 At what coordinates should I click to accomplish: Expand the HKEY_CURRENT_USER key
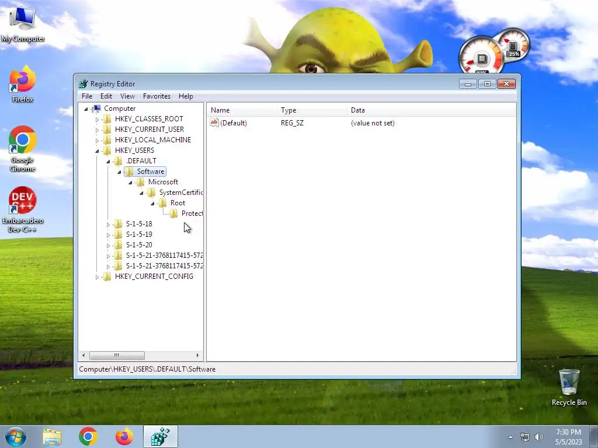pos(97,130)
